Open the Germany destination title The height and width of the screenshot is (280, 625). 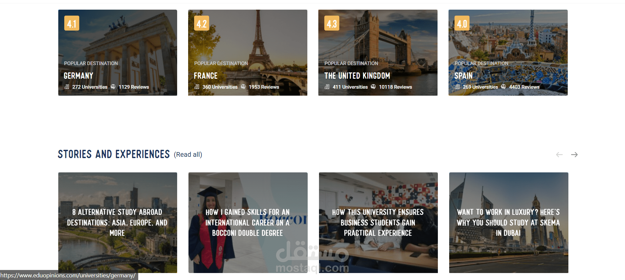(x=79, y=76)
